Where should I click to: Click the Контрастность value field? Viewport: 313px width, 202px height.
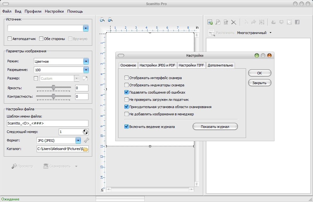pos(81,97)
